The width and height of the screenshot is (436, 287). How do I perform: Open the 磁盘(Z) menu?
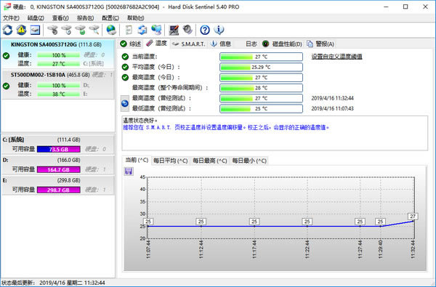pyautogui.click(x=36, y=17)
